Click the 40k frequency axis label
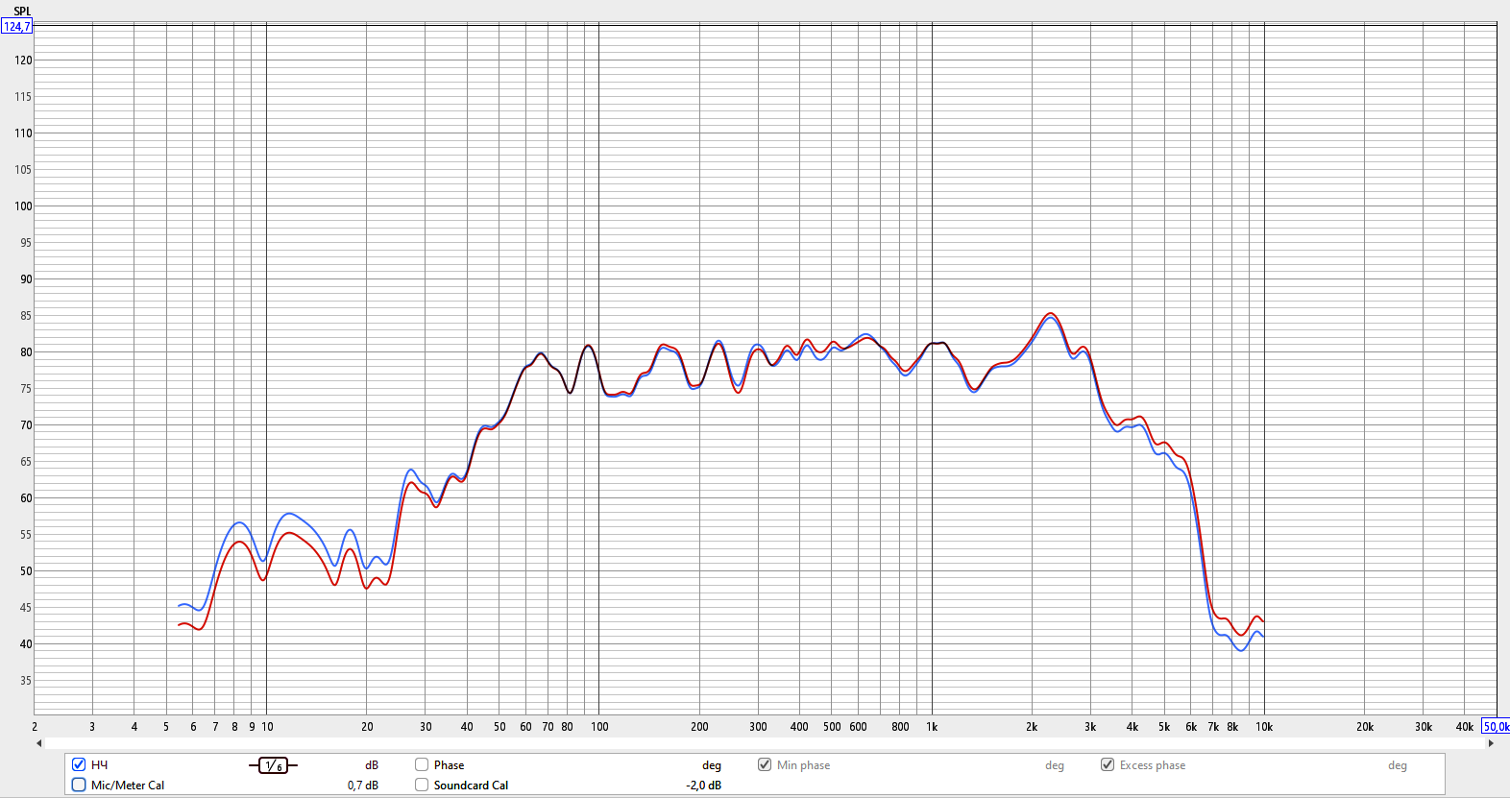The width and height of the screenshot is (1510, 798). [x=1465, y=727]
